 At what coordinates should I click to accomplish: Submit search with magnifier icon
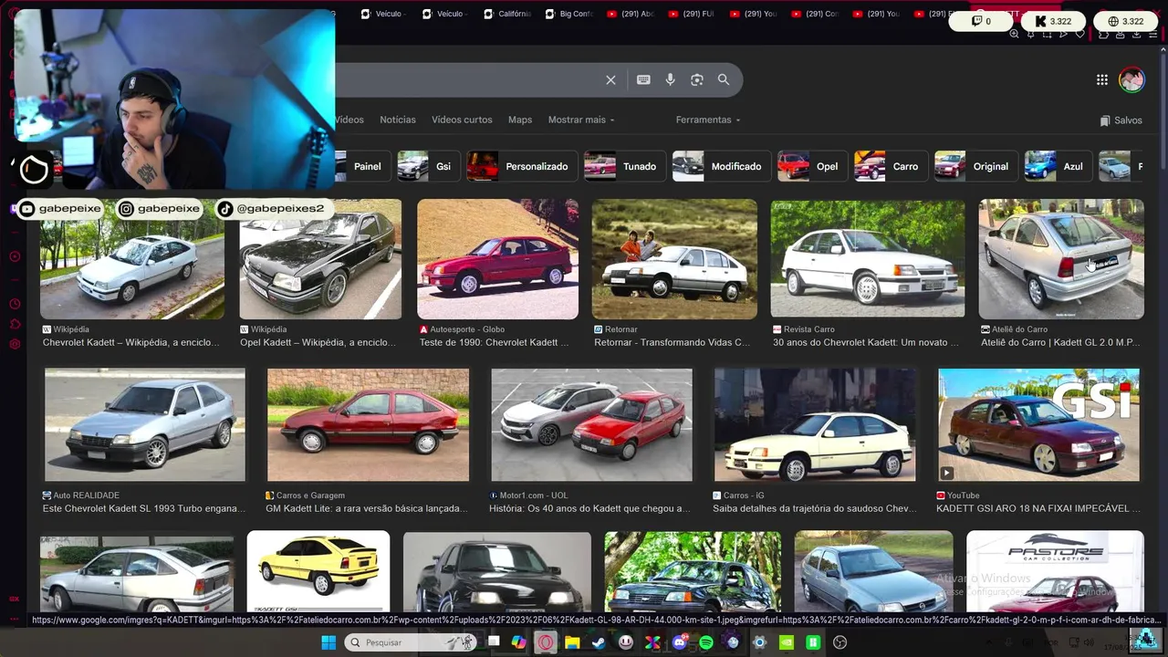(x=724, y=80)
